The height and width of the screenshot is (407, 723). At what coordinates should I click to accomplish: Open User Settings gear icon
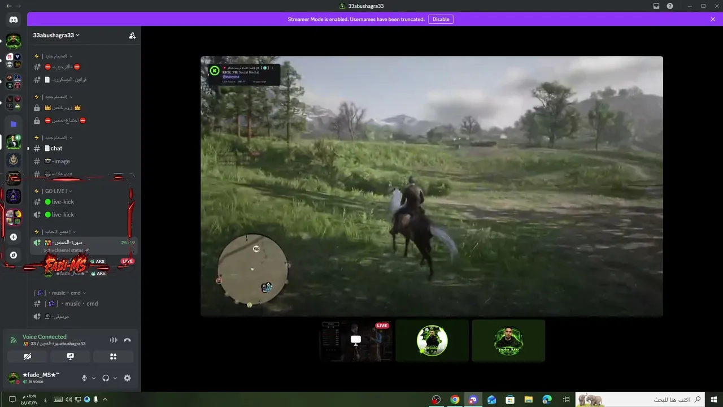coord(127,378)
